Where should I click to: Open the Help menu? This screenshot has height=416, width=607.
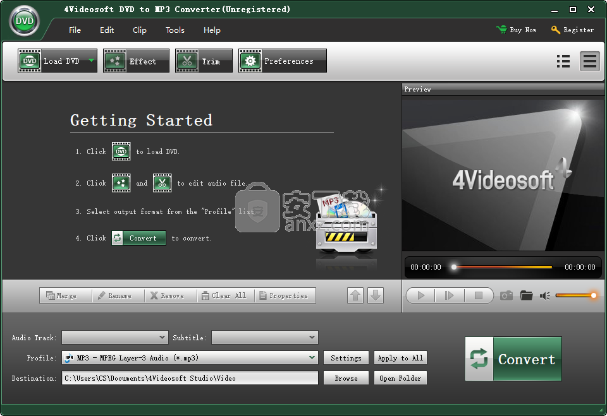click(212, 30)
